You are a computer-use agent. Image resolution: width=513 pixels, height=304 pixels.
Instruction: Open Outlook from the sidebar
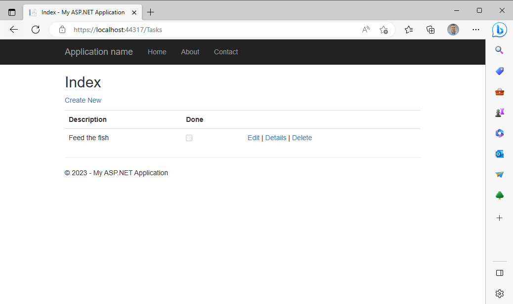499,153
